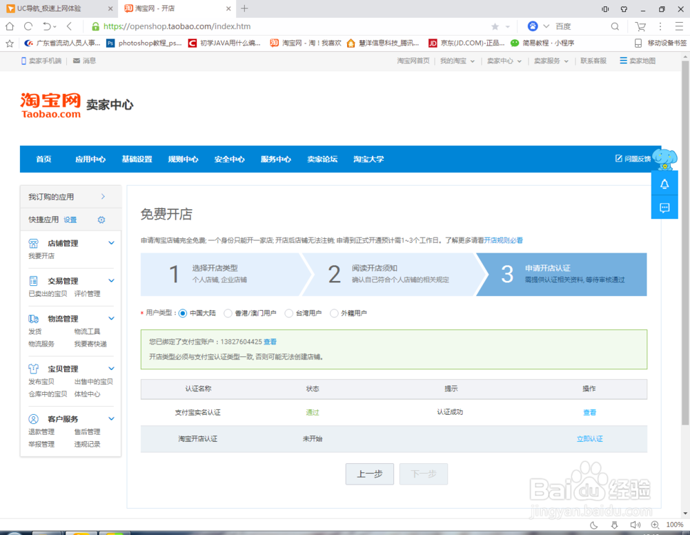The width and height of the screenshot is (690, 535).
Task: Click the undo close-tab arrow icon
Action: pyautogui.click(x=47, y=26)
